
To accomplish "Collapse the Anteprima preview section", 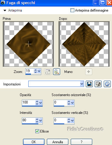I will [5, 10].
